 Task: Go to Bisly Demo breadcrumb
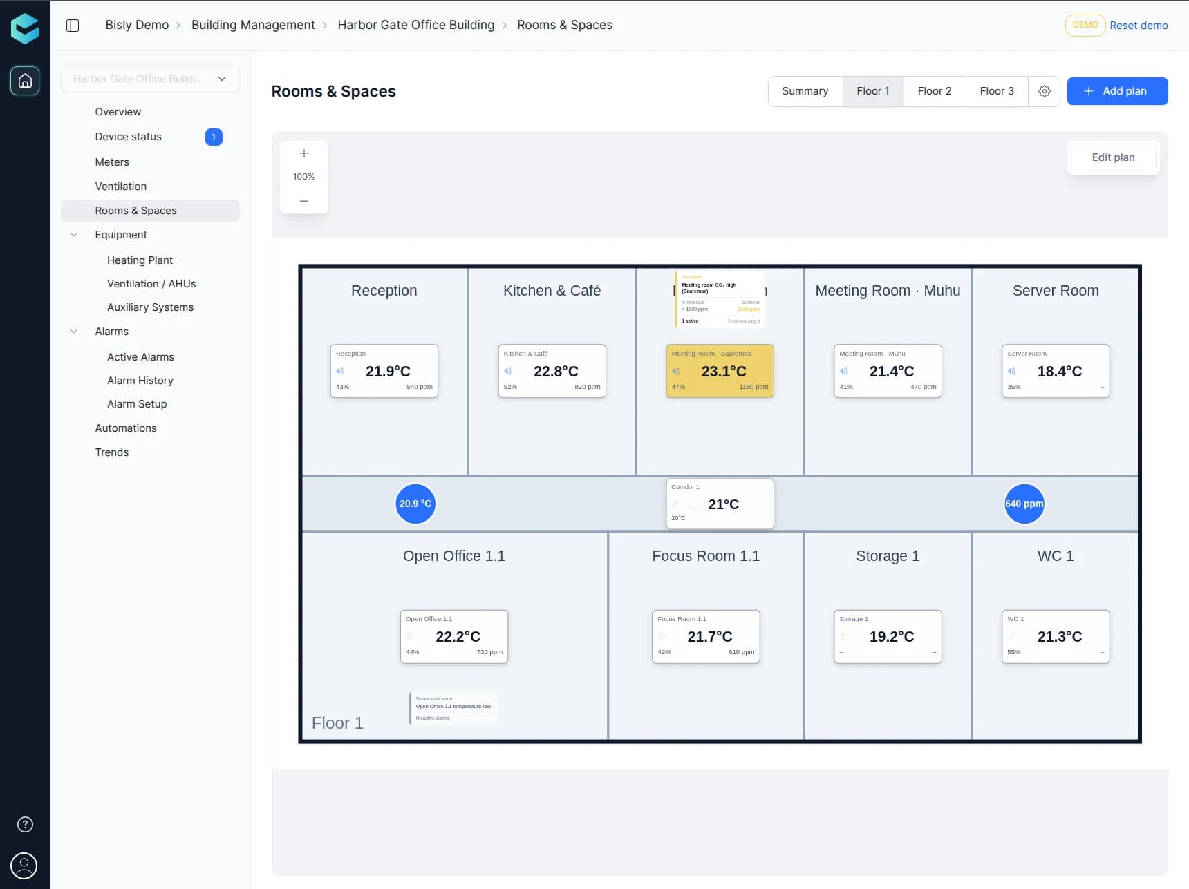click(x=137, y=25)
